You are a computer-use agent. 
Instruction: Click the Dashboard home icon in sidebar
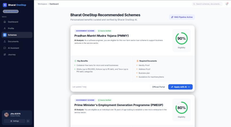(5, 22)
